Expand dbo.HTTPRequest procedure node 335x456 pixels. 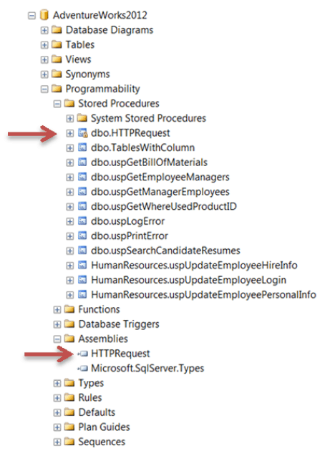coord(70,133)
